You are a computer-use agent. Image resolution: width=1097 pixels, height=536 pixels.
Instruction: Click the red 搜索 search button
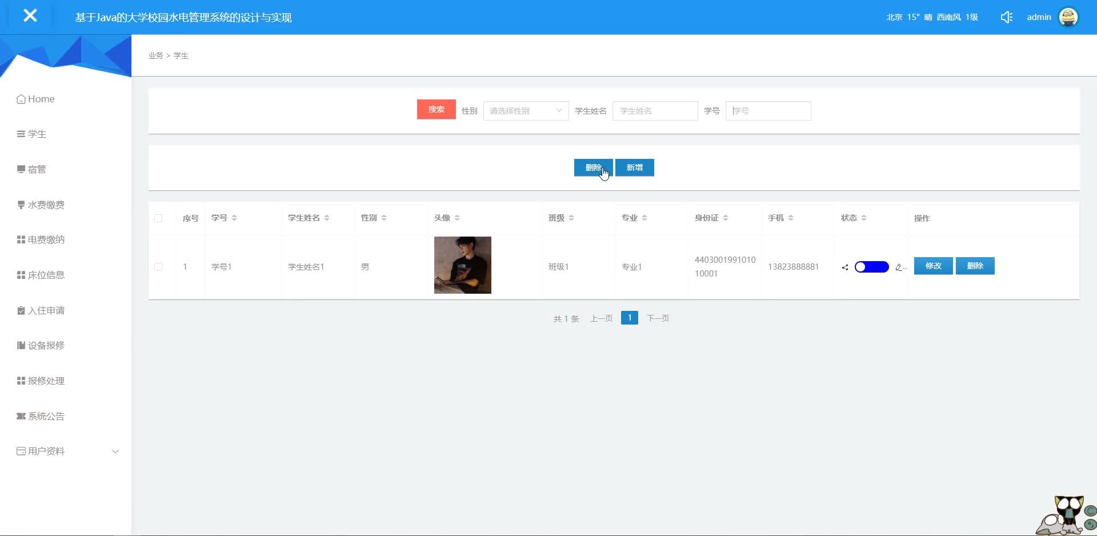point(437,109)
